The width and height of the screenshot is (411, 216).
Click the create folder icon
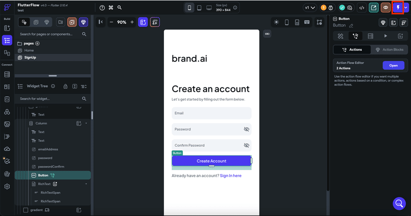pyautogui.click(x=61, y=22)
